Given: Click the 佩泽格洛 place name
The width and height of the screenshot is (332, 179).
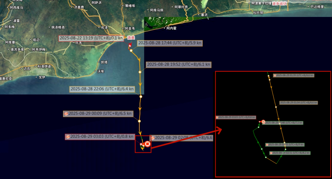Looking at the screenshot, I should [58, 27].
